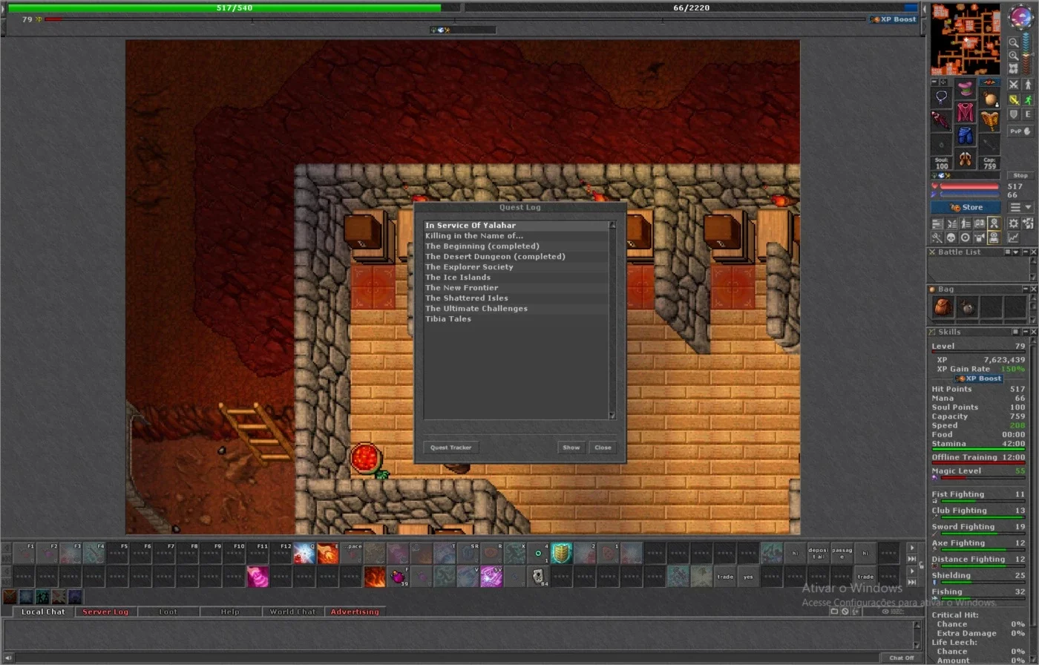1039x665 pixels.
Task: Select the spellbook shield slot
Action: 990,121
